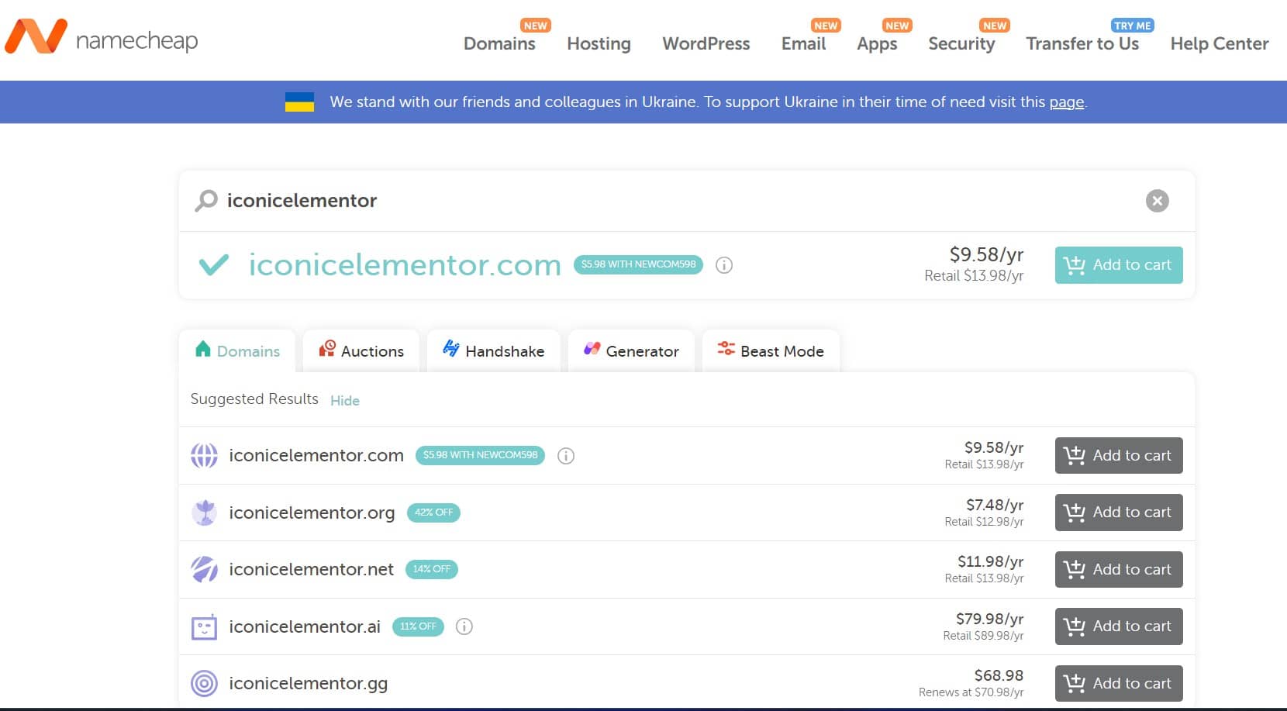Viewport: 1287px width, 711px height.
Task: Click the NEW badge above Security
Action: tap(995, 26)
